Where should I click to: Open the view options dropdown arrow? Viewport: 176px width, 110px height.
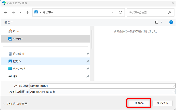coord(162,22)
